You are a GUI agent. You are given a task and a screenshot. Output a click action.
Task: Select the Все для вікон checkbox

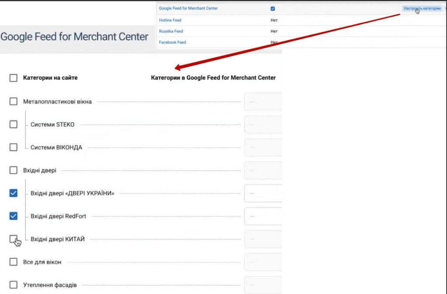coord(14,262)
